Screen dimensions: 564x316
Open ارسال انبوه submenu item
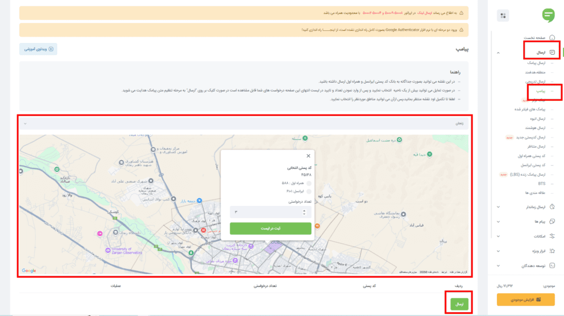tap(538, 118)
